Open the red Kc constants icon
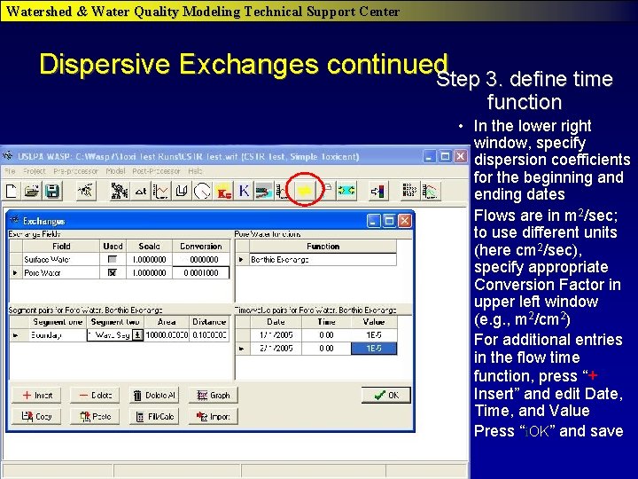Screen dimensions: 638x479 coord(224,192)
